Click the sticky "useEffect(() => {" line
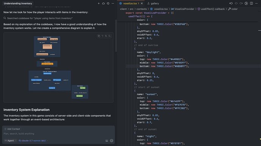The width and height of the screenshot is (261, 146). pos(140,17)
